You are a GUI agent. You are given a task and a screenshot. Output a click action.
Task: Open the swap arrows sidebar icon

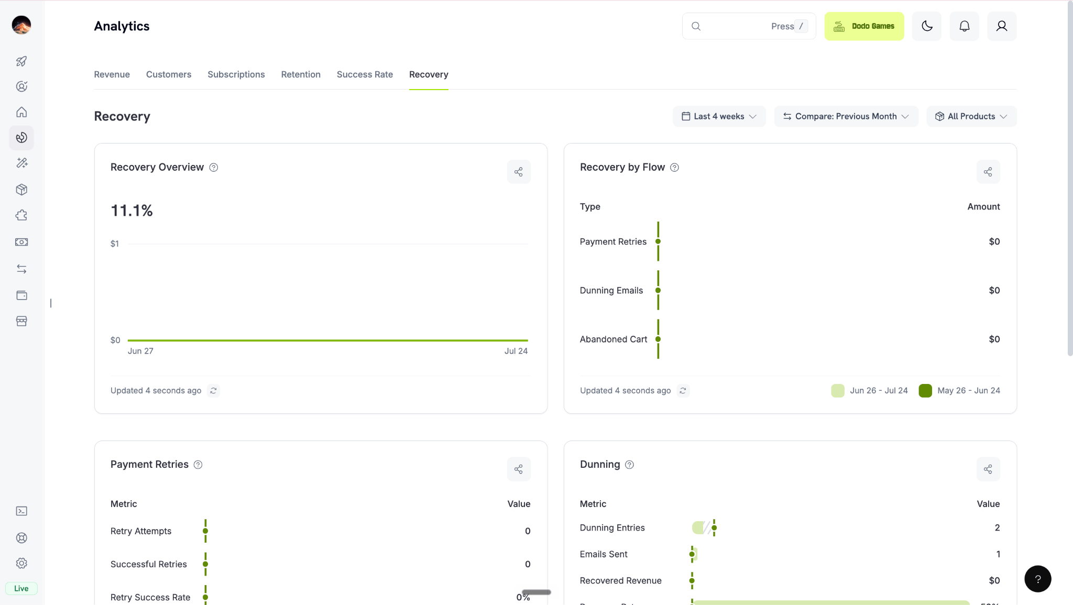tap(21, 269)
